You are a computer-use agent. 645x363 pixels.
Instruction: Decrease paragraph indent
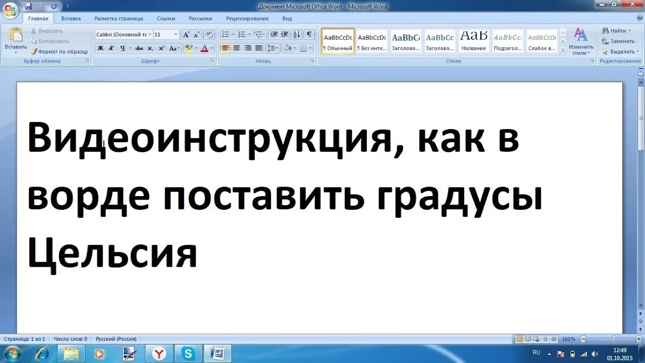point(274,35)
